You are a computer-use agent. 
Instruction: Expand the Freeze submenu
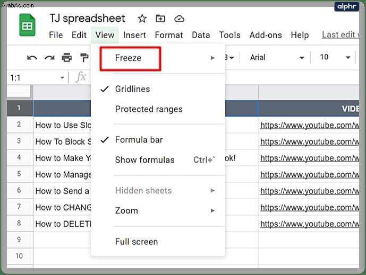coord(158,58)
